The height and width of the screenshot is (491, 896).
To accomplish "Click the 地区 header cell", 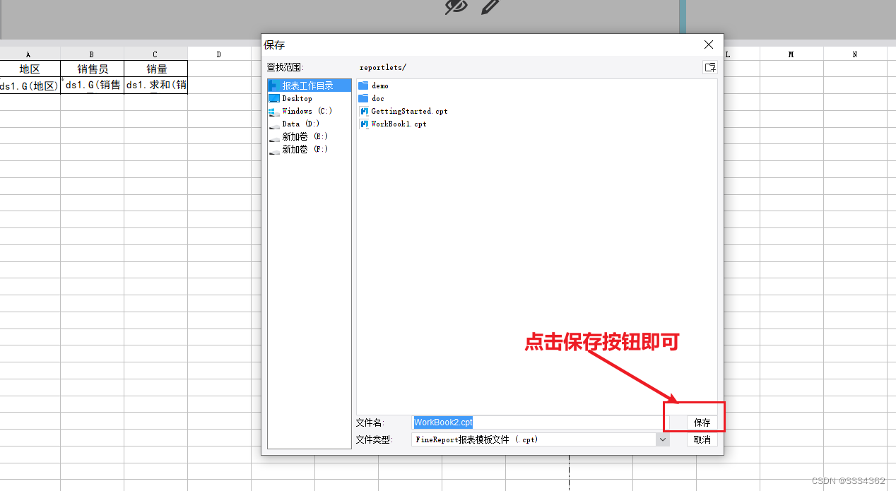I will pyautogui.click(x=30, y=69).
